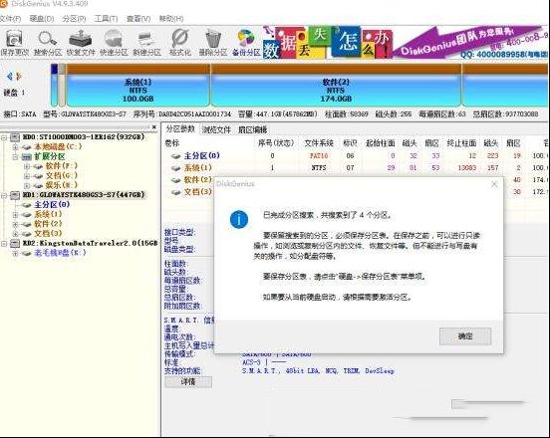Collapse the RD2 Kingston disk node
The image size is (550, 438).
[x=4, y=243]
